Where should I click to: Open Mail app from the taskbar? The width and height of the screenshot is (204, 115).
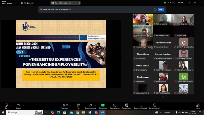(x=71, y=112)
